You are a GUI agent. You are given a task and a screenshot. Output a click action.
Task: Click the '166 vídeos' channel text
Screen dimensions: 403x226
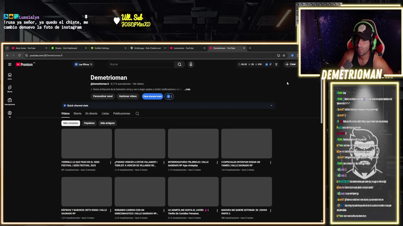pos(138,84)
